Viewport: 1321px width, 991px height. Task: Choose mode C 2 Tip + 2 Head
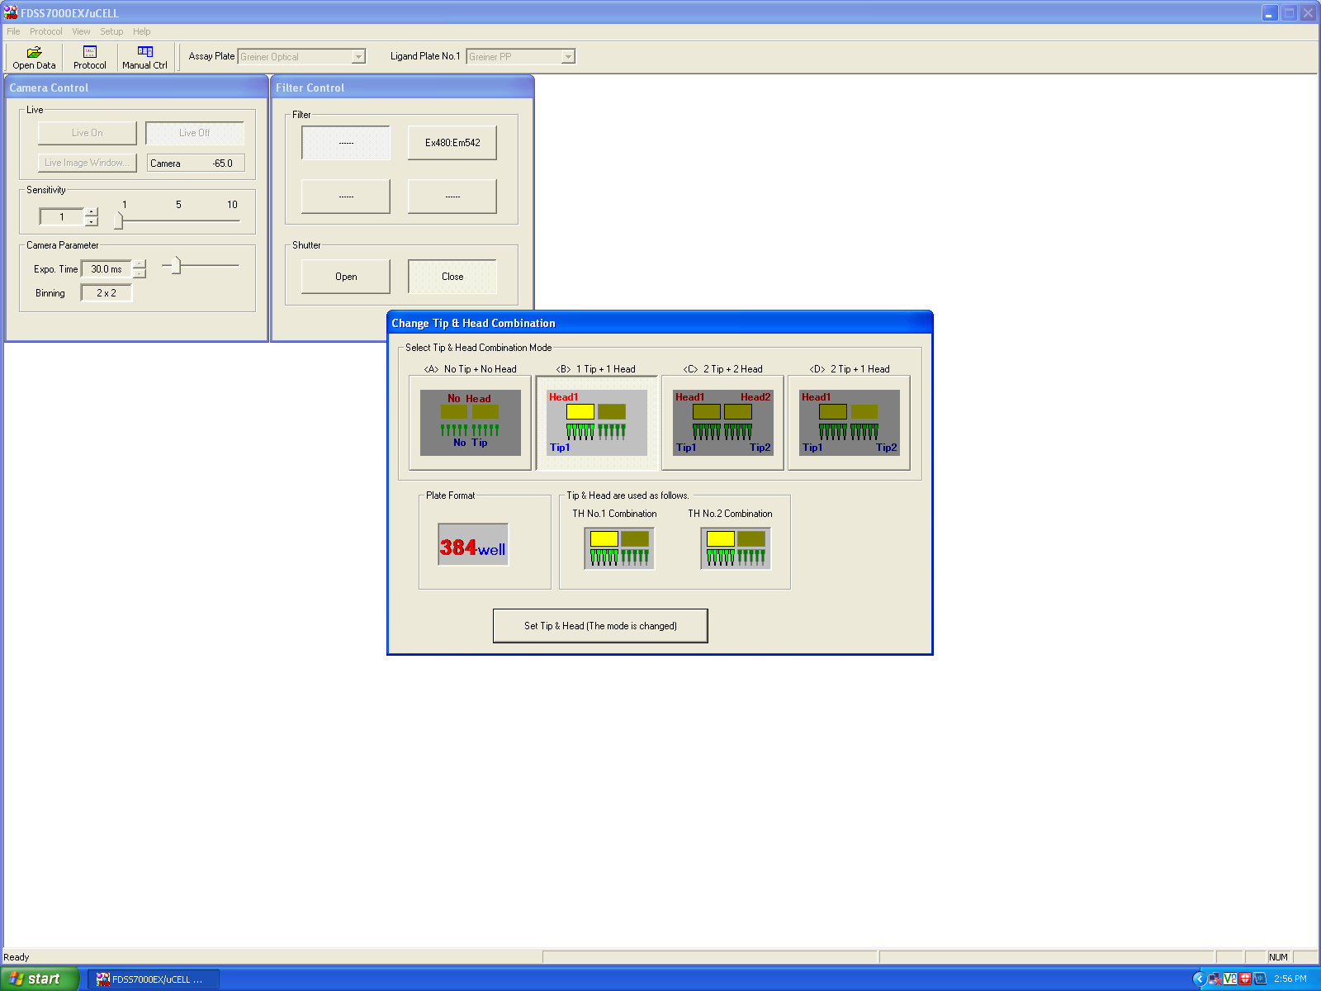[722, 423]
